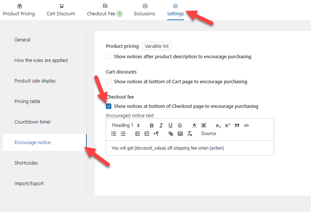Click the Checkout Fee count badge
The image size is (311, 212).
coord(120,14)
